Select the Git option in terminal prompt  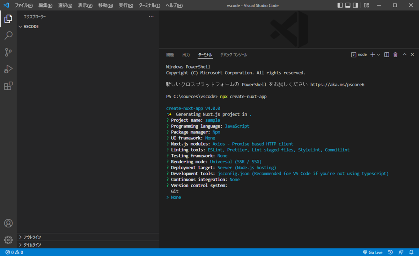click(x=175, y=191)
